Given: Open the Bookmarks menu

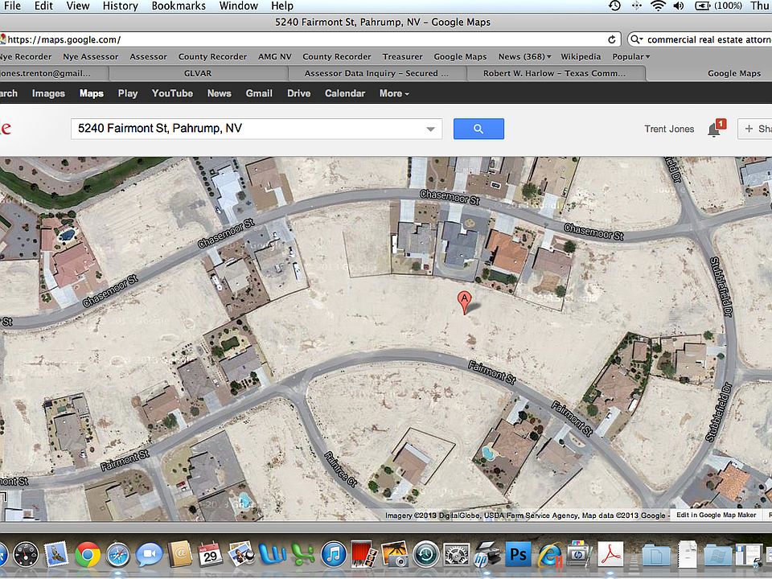Looking at the screenshot, I should click(x=179, y=6).
